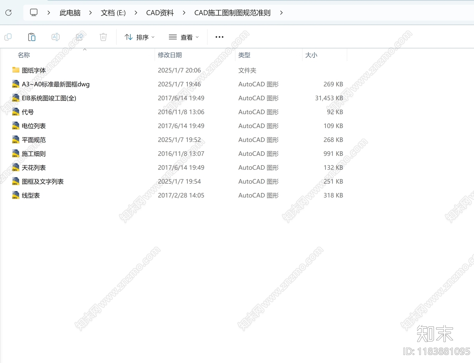The height and width of the screenshot is (363, 474).
Task: Click size 991 KB cell
Action: (x=333, y=154)
